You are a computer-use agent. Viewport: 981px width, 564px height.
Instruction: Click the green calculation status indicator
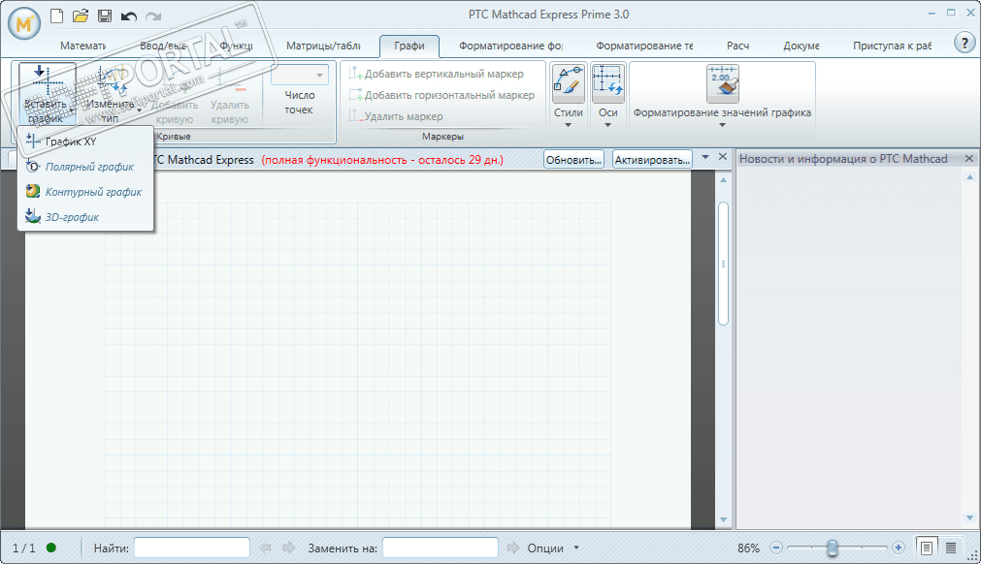point(51,548)
